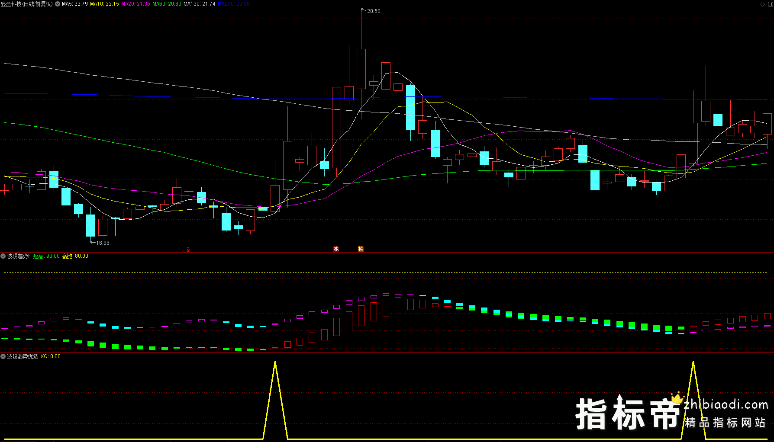Viewport: 774px width, 442px height.
Task: Select the MA10: 22.15 label
Action: tap(104, 4)
